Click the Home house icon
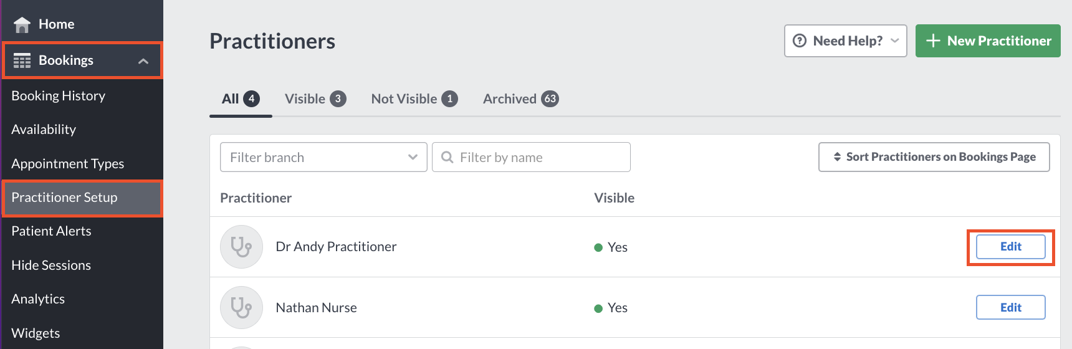 click(22, 24)
